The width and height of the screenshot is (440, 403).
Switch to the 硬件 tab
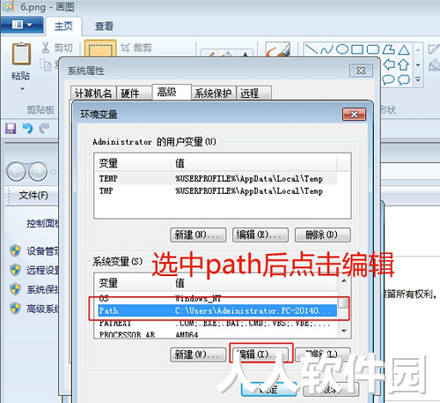pyautogui.click(x=134, y=93)
